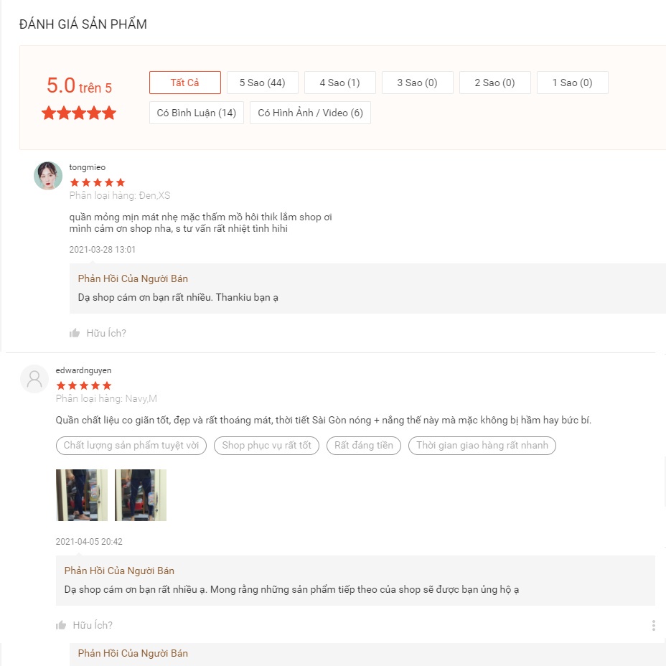
Task: Click thumbs-up icon under edwardnguyen's review
Action: [61, 625]
